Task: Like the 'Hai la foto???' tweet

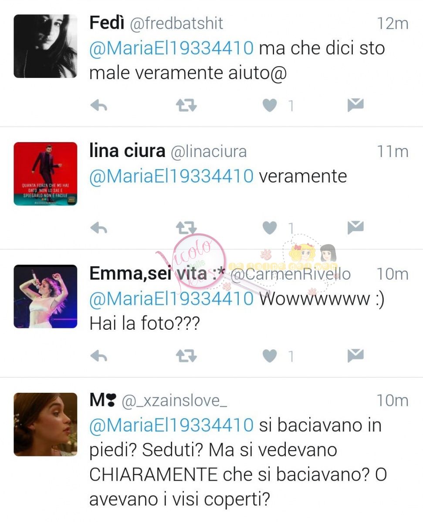Action: point(270,356)
